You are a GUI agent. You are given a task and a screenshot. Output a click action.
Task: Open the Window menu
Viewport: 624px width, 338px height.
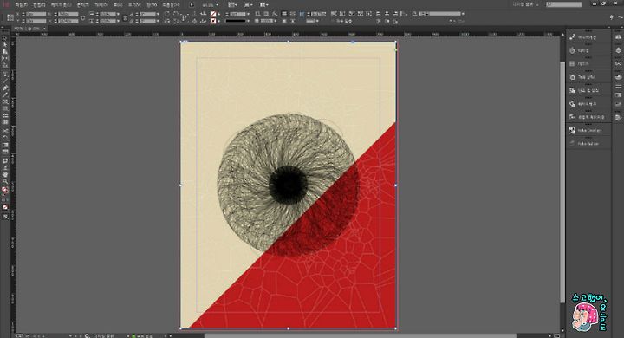coord(151,5)
